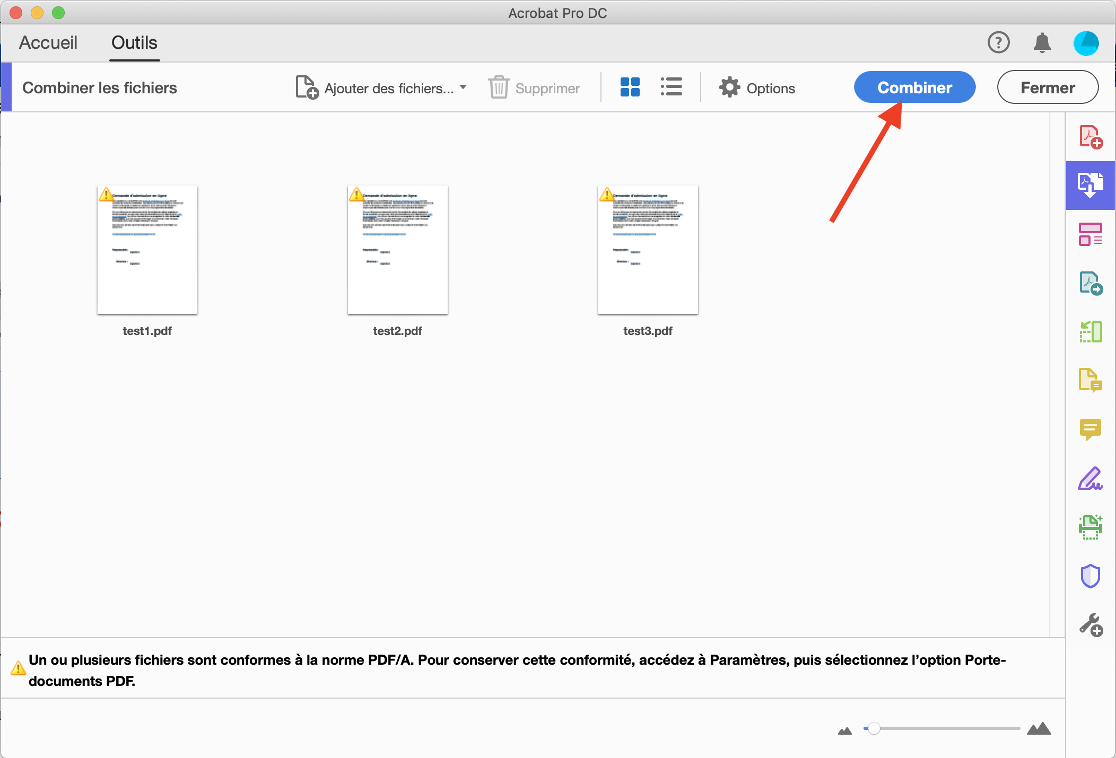Switch to the Outils tab
This screenshot has width=1116, height=758.
(134, 42)
